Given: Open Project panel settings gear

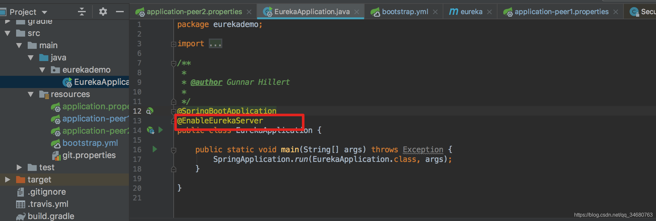Looking at the screenshot, I should pyautogui.click(x=103, y=12).
